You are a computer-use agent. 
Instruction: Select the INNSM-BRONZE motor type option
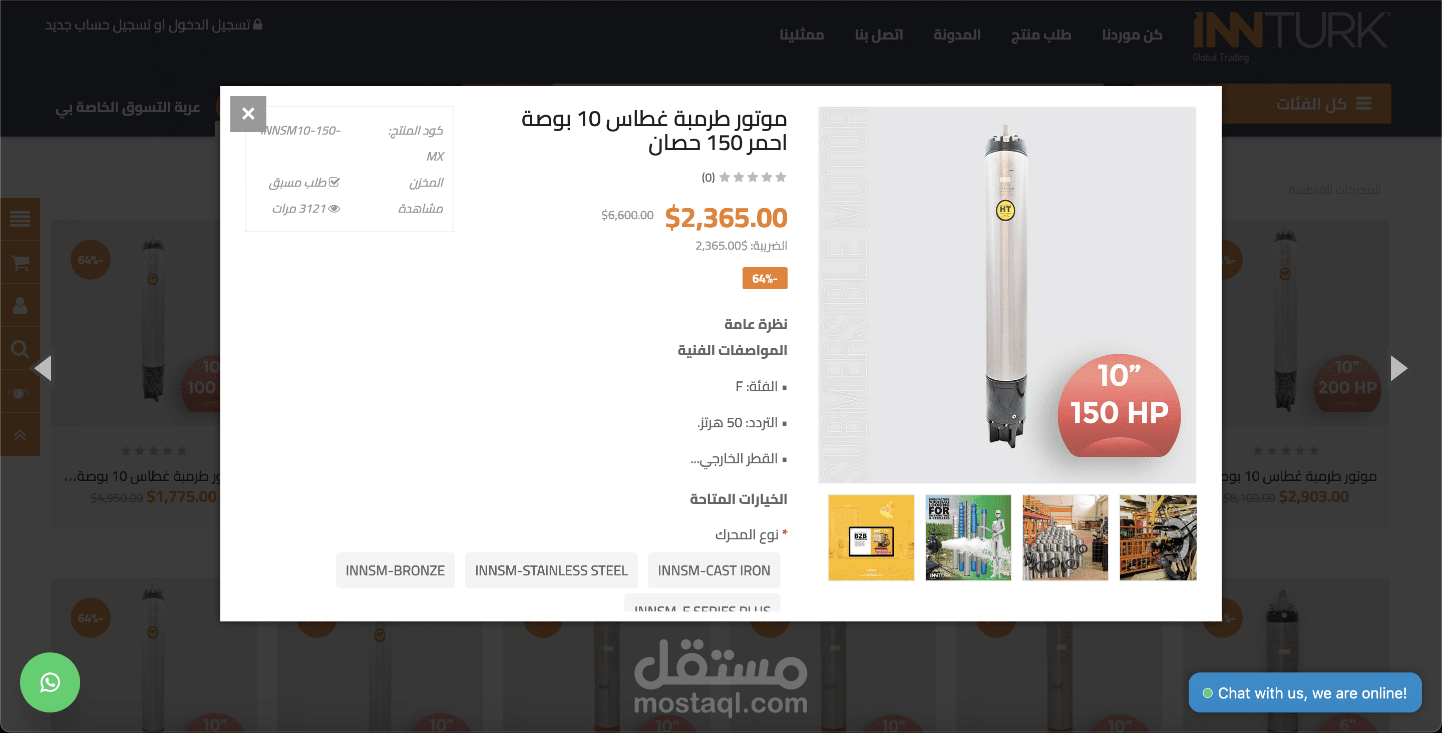click(x=395, y=570)
